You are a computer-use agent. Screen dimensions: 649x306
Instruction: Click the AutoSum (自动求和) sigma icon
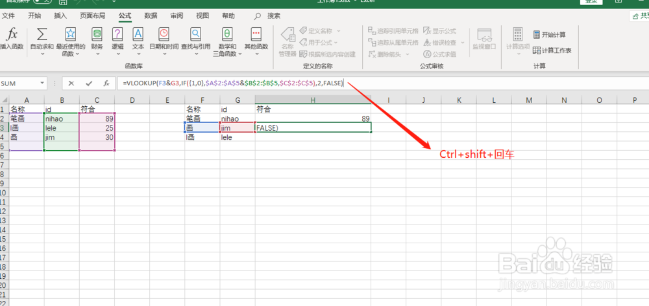pos(42,35)
